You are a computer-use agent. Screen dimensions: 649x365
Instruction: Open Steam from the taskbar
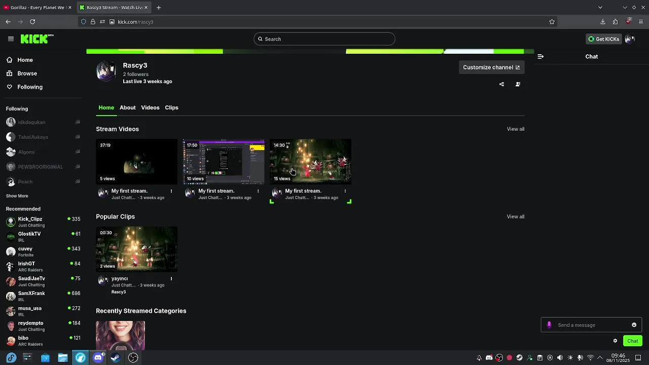coord(116,357)
